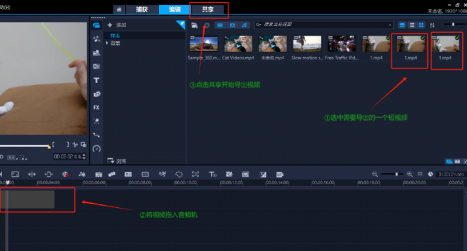Screen dimensions: 467x251
Task: Select the gray clip on the timeline track
Action: (x=27, y=200)
